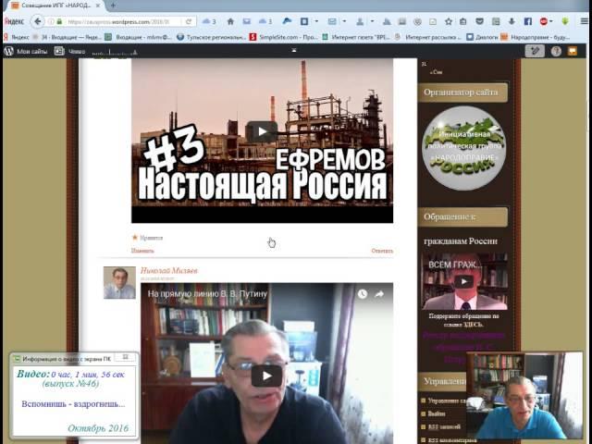
Task: Click the Home icon in browser toolbar
Action: [230, 21]
